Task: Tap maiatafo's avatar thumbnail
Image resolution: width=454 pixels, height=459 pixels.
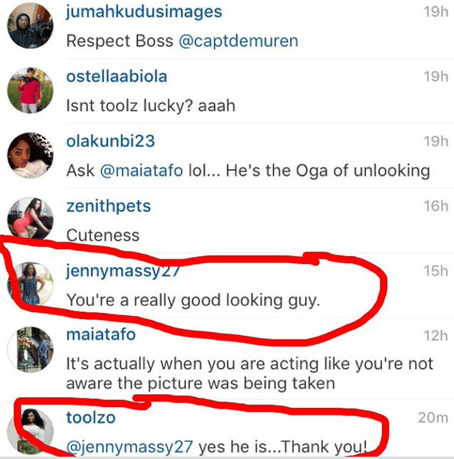Action: [x=30, y=350]
